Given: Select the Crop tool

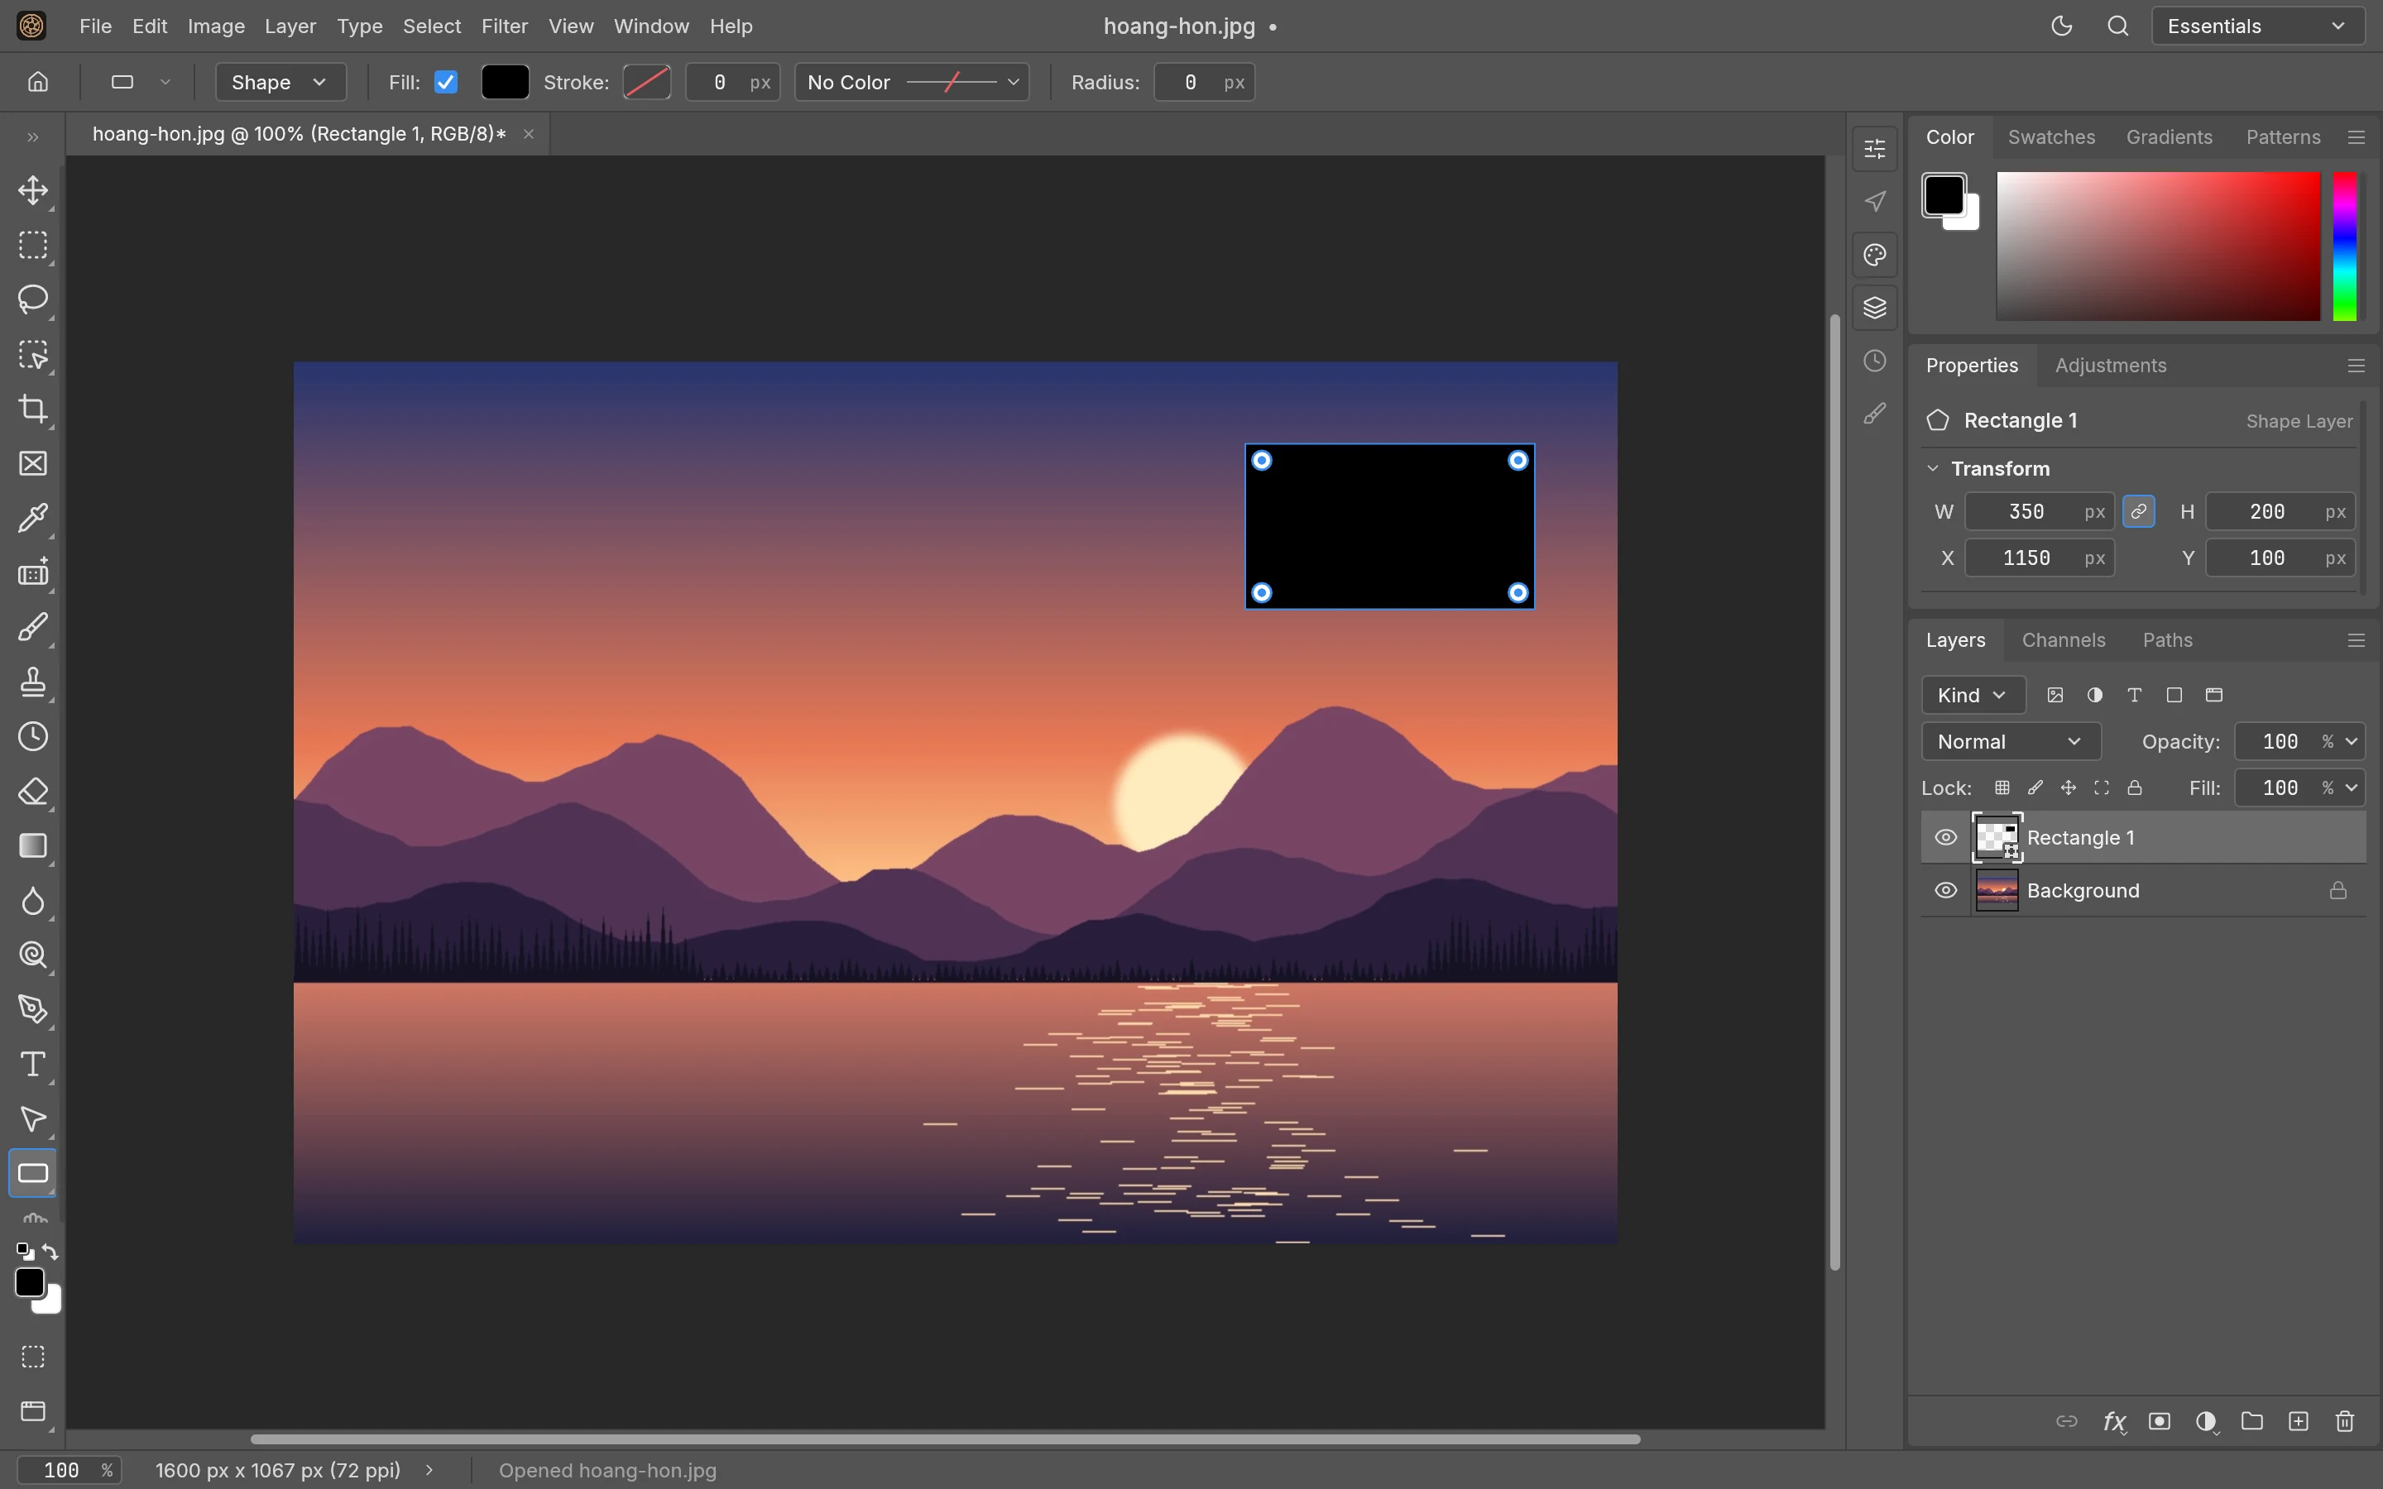Looking at the screenshot, I should point(33,409).
